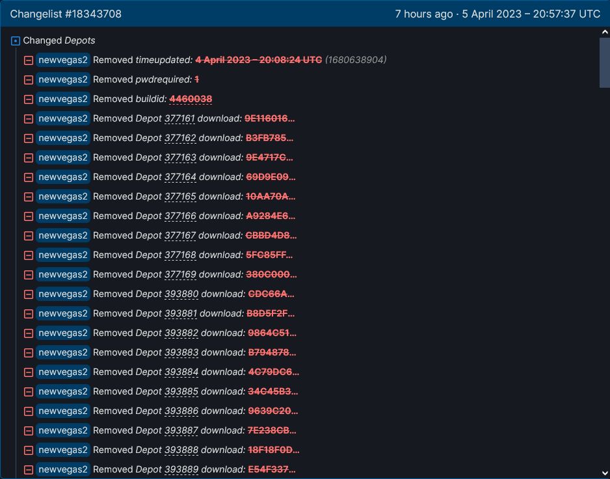Click minus icon on Depot 393887 row
The width and height of the screenshot is (610, 479).
(x=29, y=431)
